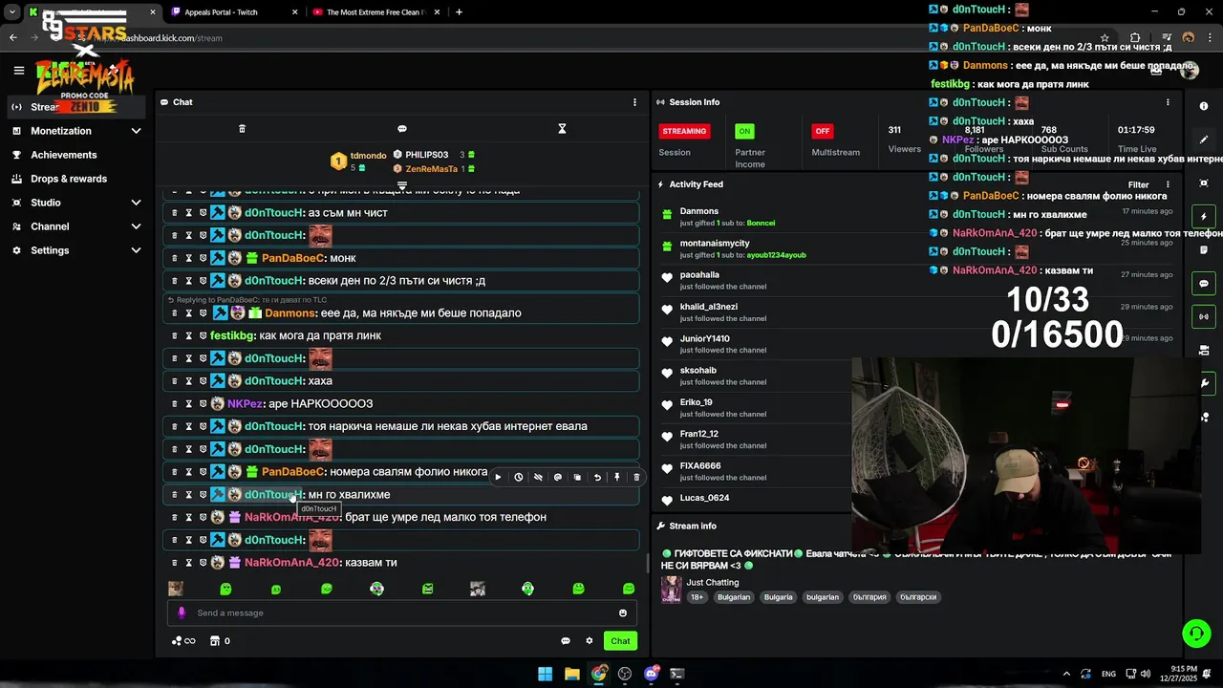Image resolution: width=1223 pixels, height=688 pixels.
Task: Click the shield icon on PanDaBoeC монк message
Action: (203, 258)
